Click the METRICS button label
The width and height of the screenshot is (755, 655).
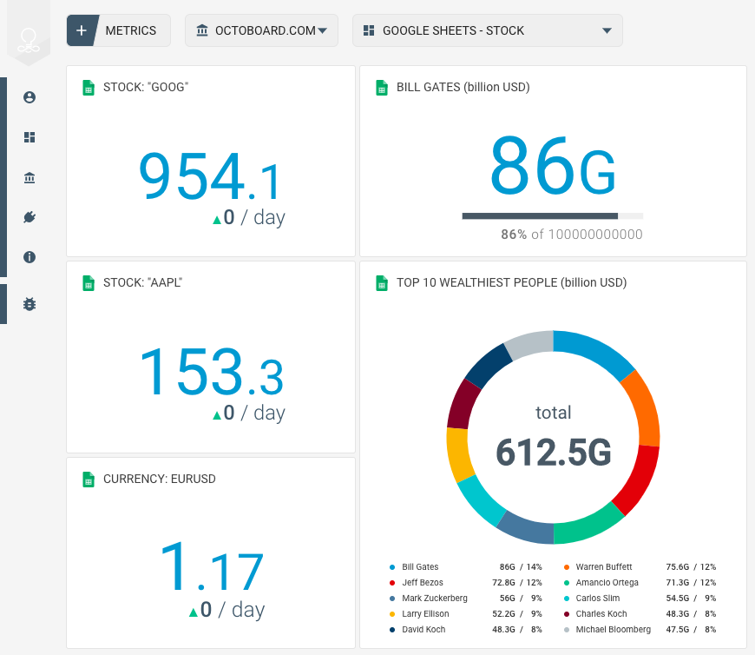130,31
